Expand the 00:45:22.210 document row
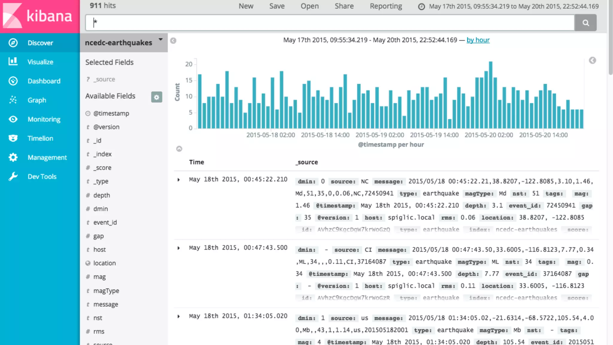Screen dimensions: 613x345 tap(179, 180)
